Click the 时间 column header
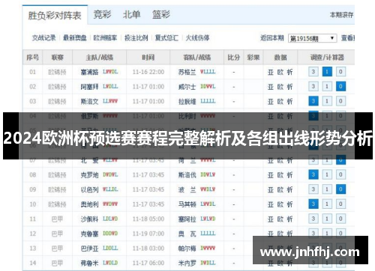 148,58
